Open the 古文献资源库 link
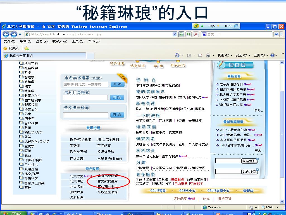This screenshot has width=286, height=215. pos(108,181)
